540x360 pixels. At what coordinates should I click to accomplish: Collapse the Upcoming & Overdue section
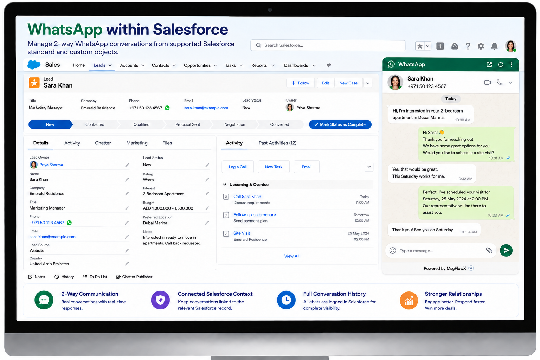(225, 185)
